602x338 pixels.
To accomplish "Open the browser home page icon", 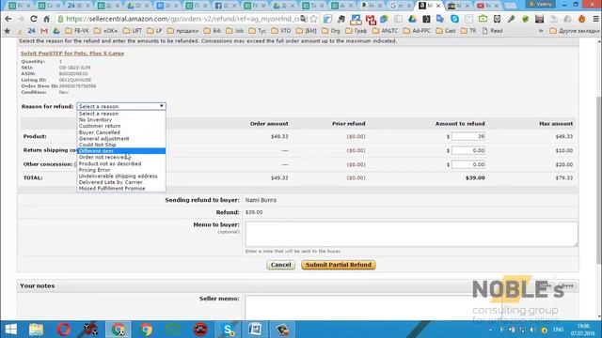I will click(x=46, y=19).
